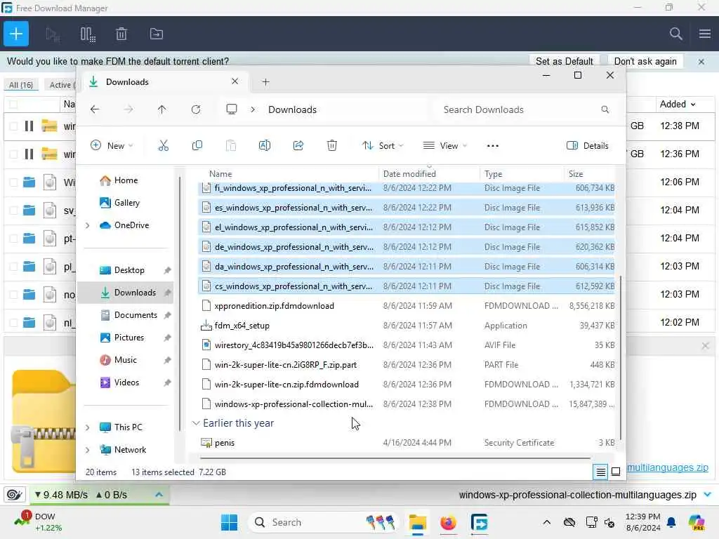Open Documents in Explorer sidebar
Image resolution: width=719 pixels, height=539 pixels.
click(x=136, y=315)
